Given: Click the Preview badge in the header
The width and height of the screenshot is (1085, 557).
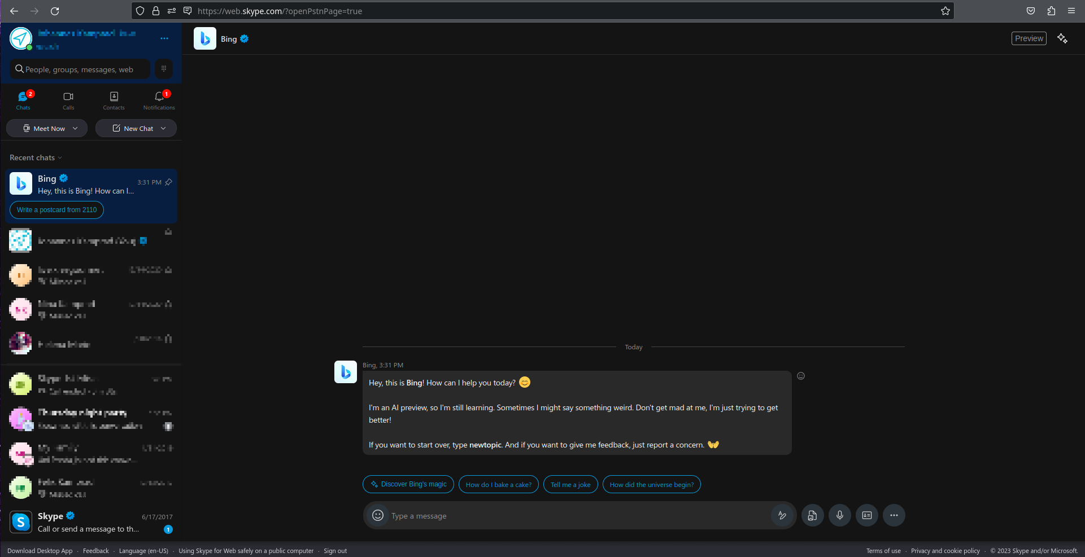Looking at the screenshot, I should pos(1029,38).
